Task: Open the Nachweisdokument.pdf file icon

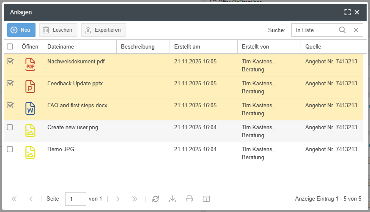Action: 30,65
